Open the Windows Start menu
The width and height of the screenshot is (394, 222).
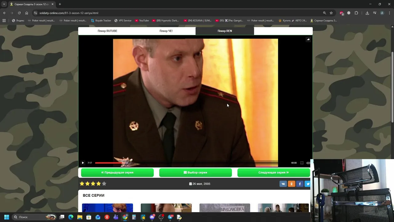[6, 217]
